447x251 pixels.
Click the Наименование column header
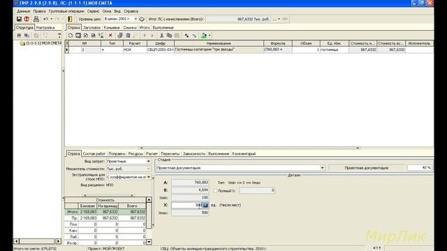pos(219,43)
